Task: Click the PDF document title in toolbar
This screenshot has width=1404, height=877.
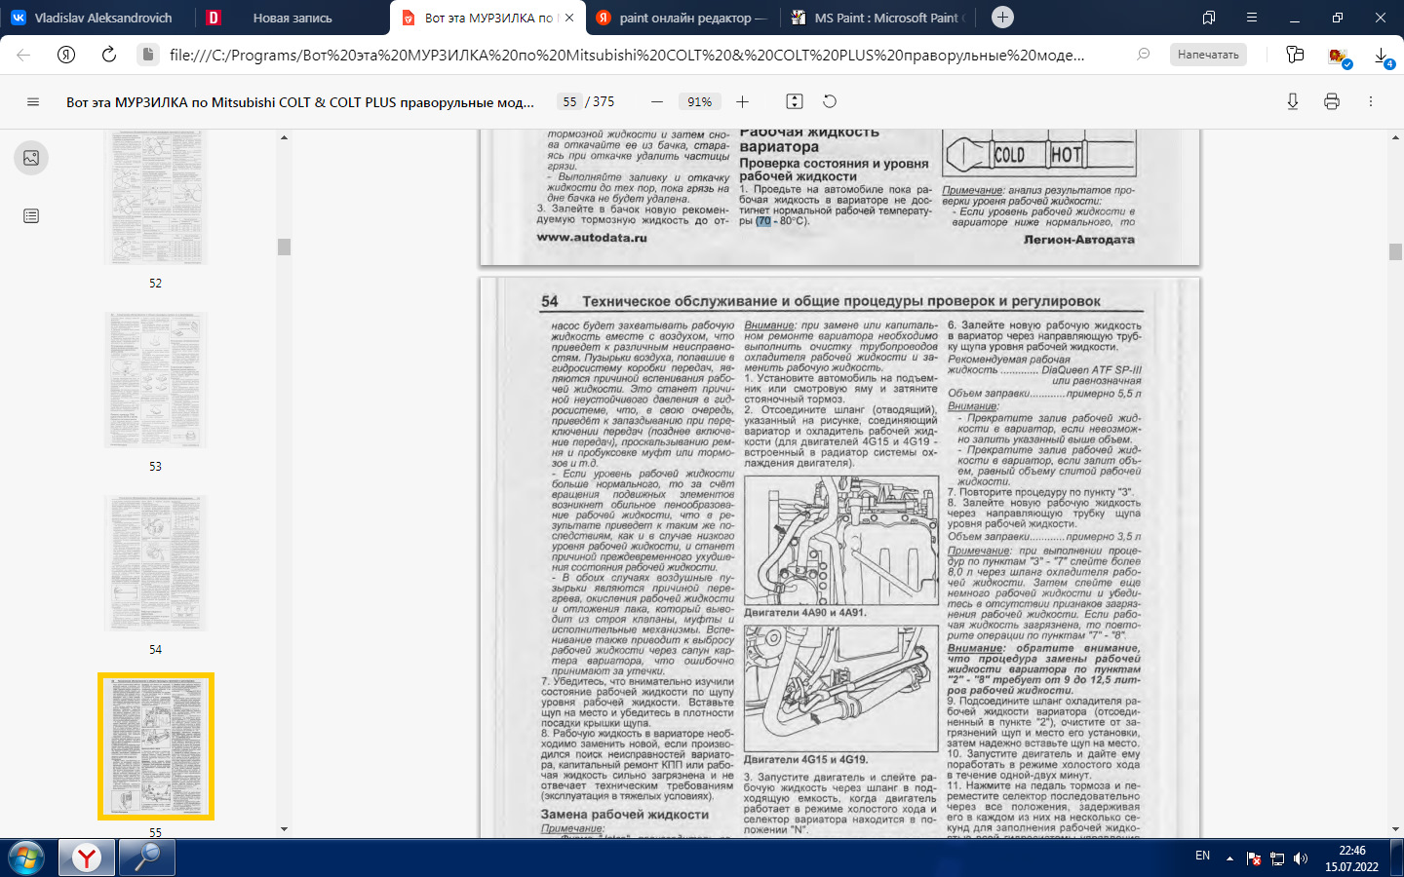Action: pos(300,101)
